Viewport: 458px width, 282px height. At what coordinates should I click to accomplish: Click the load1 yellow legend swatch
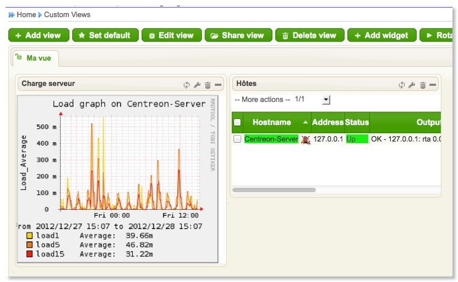tap(29, 235)
